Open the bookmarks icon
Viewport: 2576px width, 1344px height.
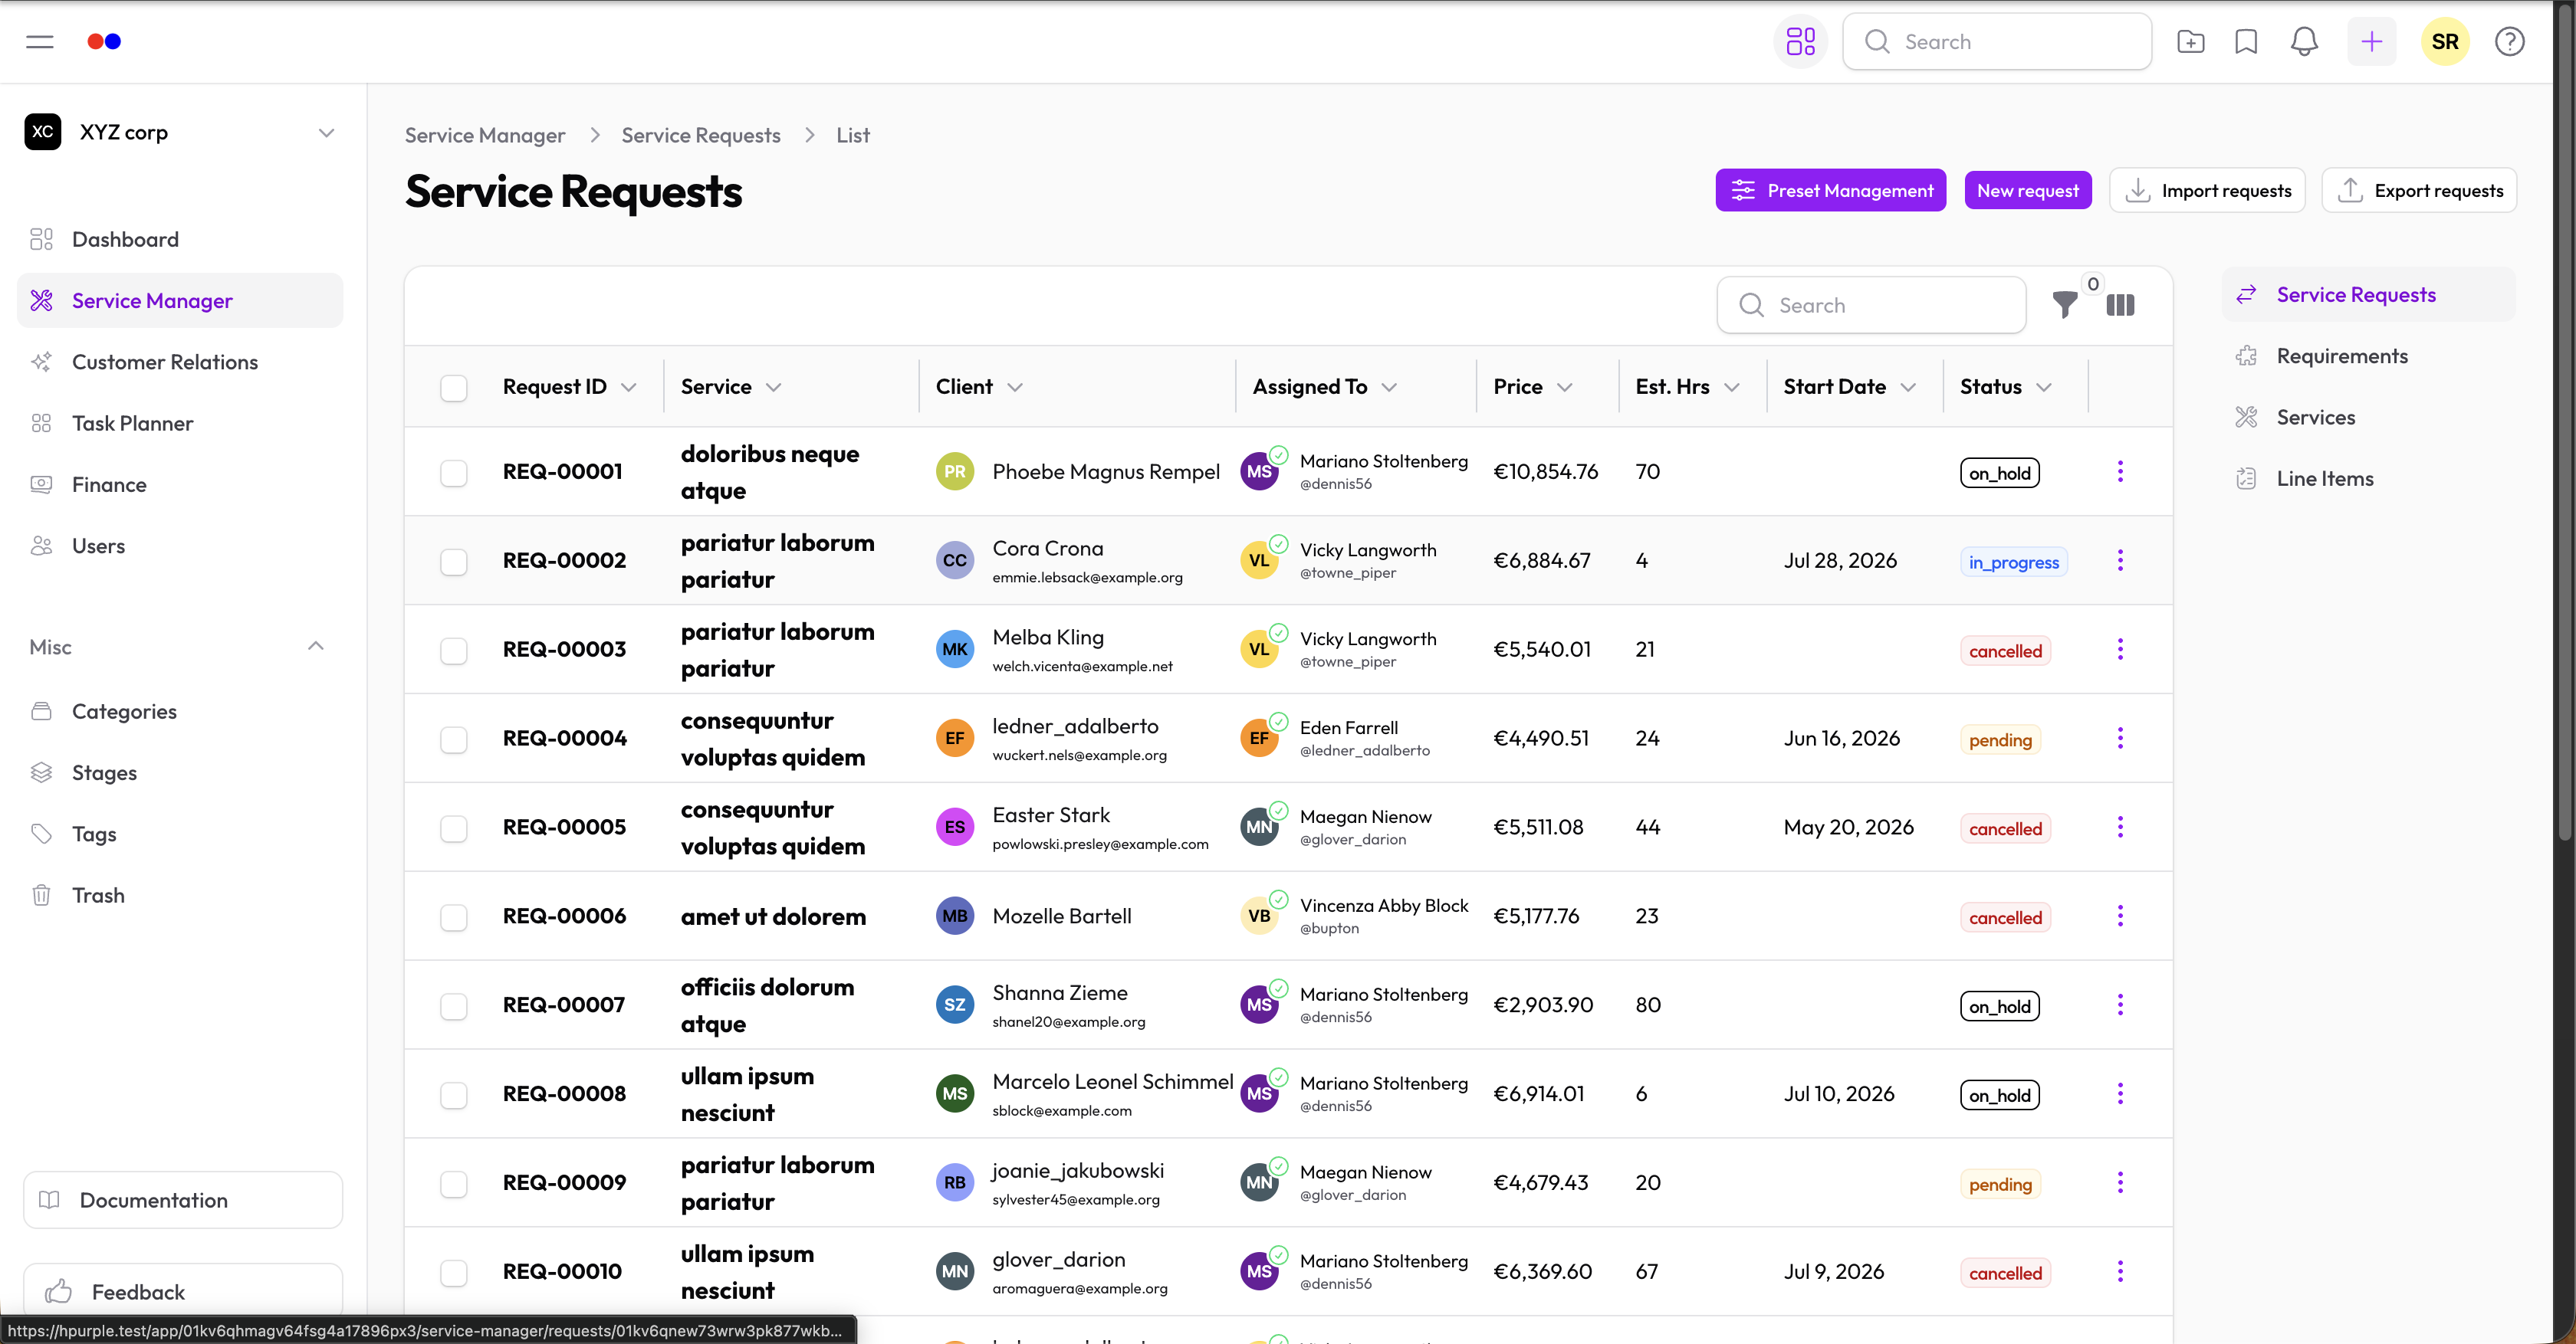tap(2246, 41)
